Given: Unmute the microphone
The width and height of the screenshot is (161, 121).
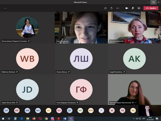Looking at the screenshot, I should tap(133, 8).
